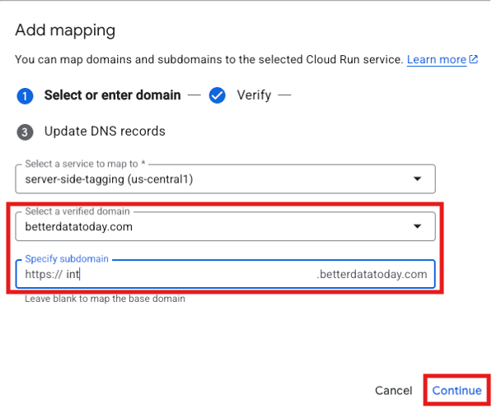The width and height of the screenshot is (492, 408).
Task: Select step 1 circle icon
Action: click(x=25, y=96)
